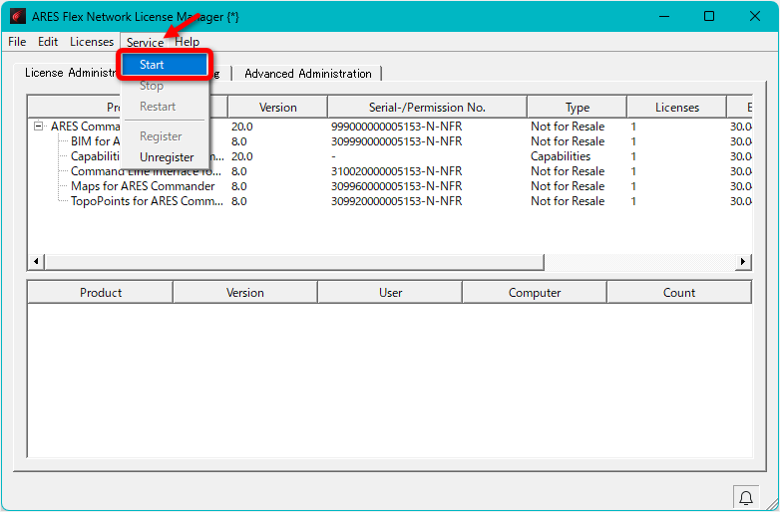Sort by upper Version column header
The image size is (780, 512).
277,108
